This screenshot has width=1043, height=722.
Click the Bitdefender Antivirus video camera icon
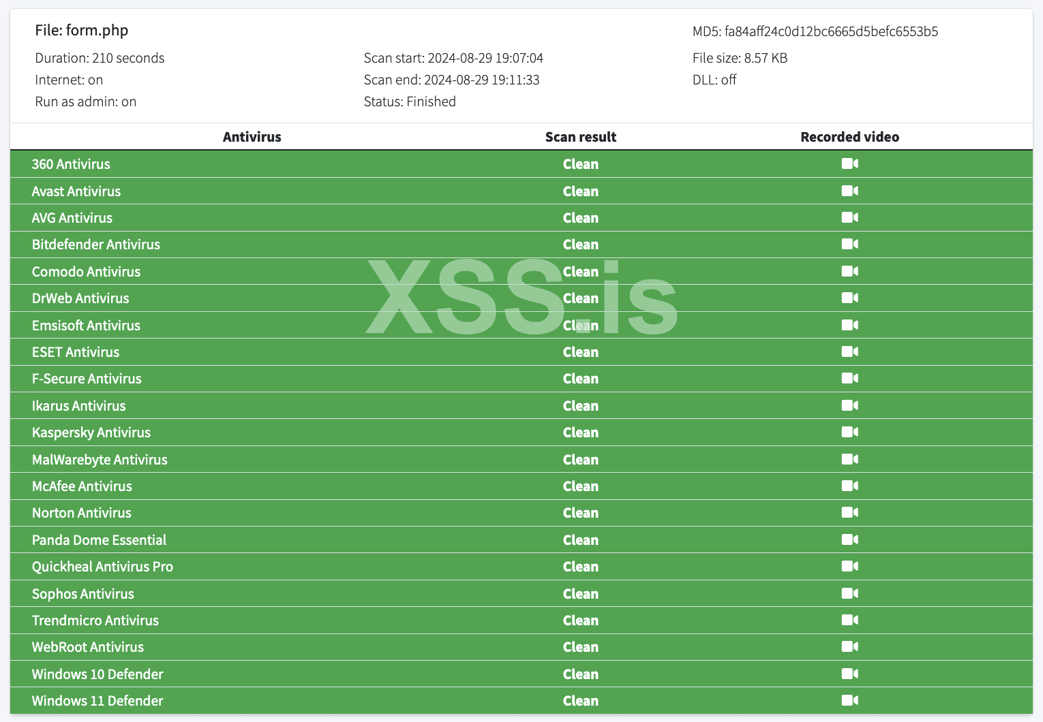click(849, 245)
